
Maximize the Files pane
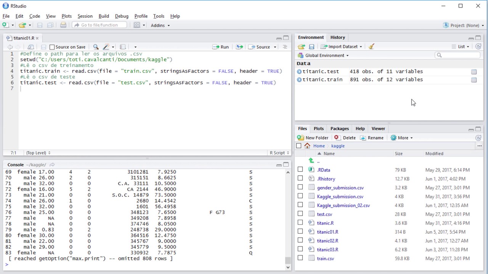click(x=478, y=129)
